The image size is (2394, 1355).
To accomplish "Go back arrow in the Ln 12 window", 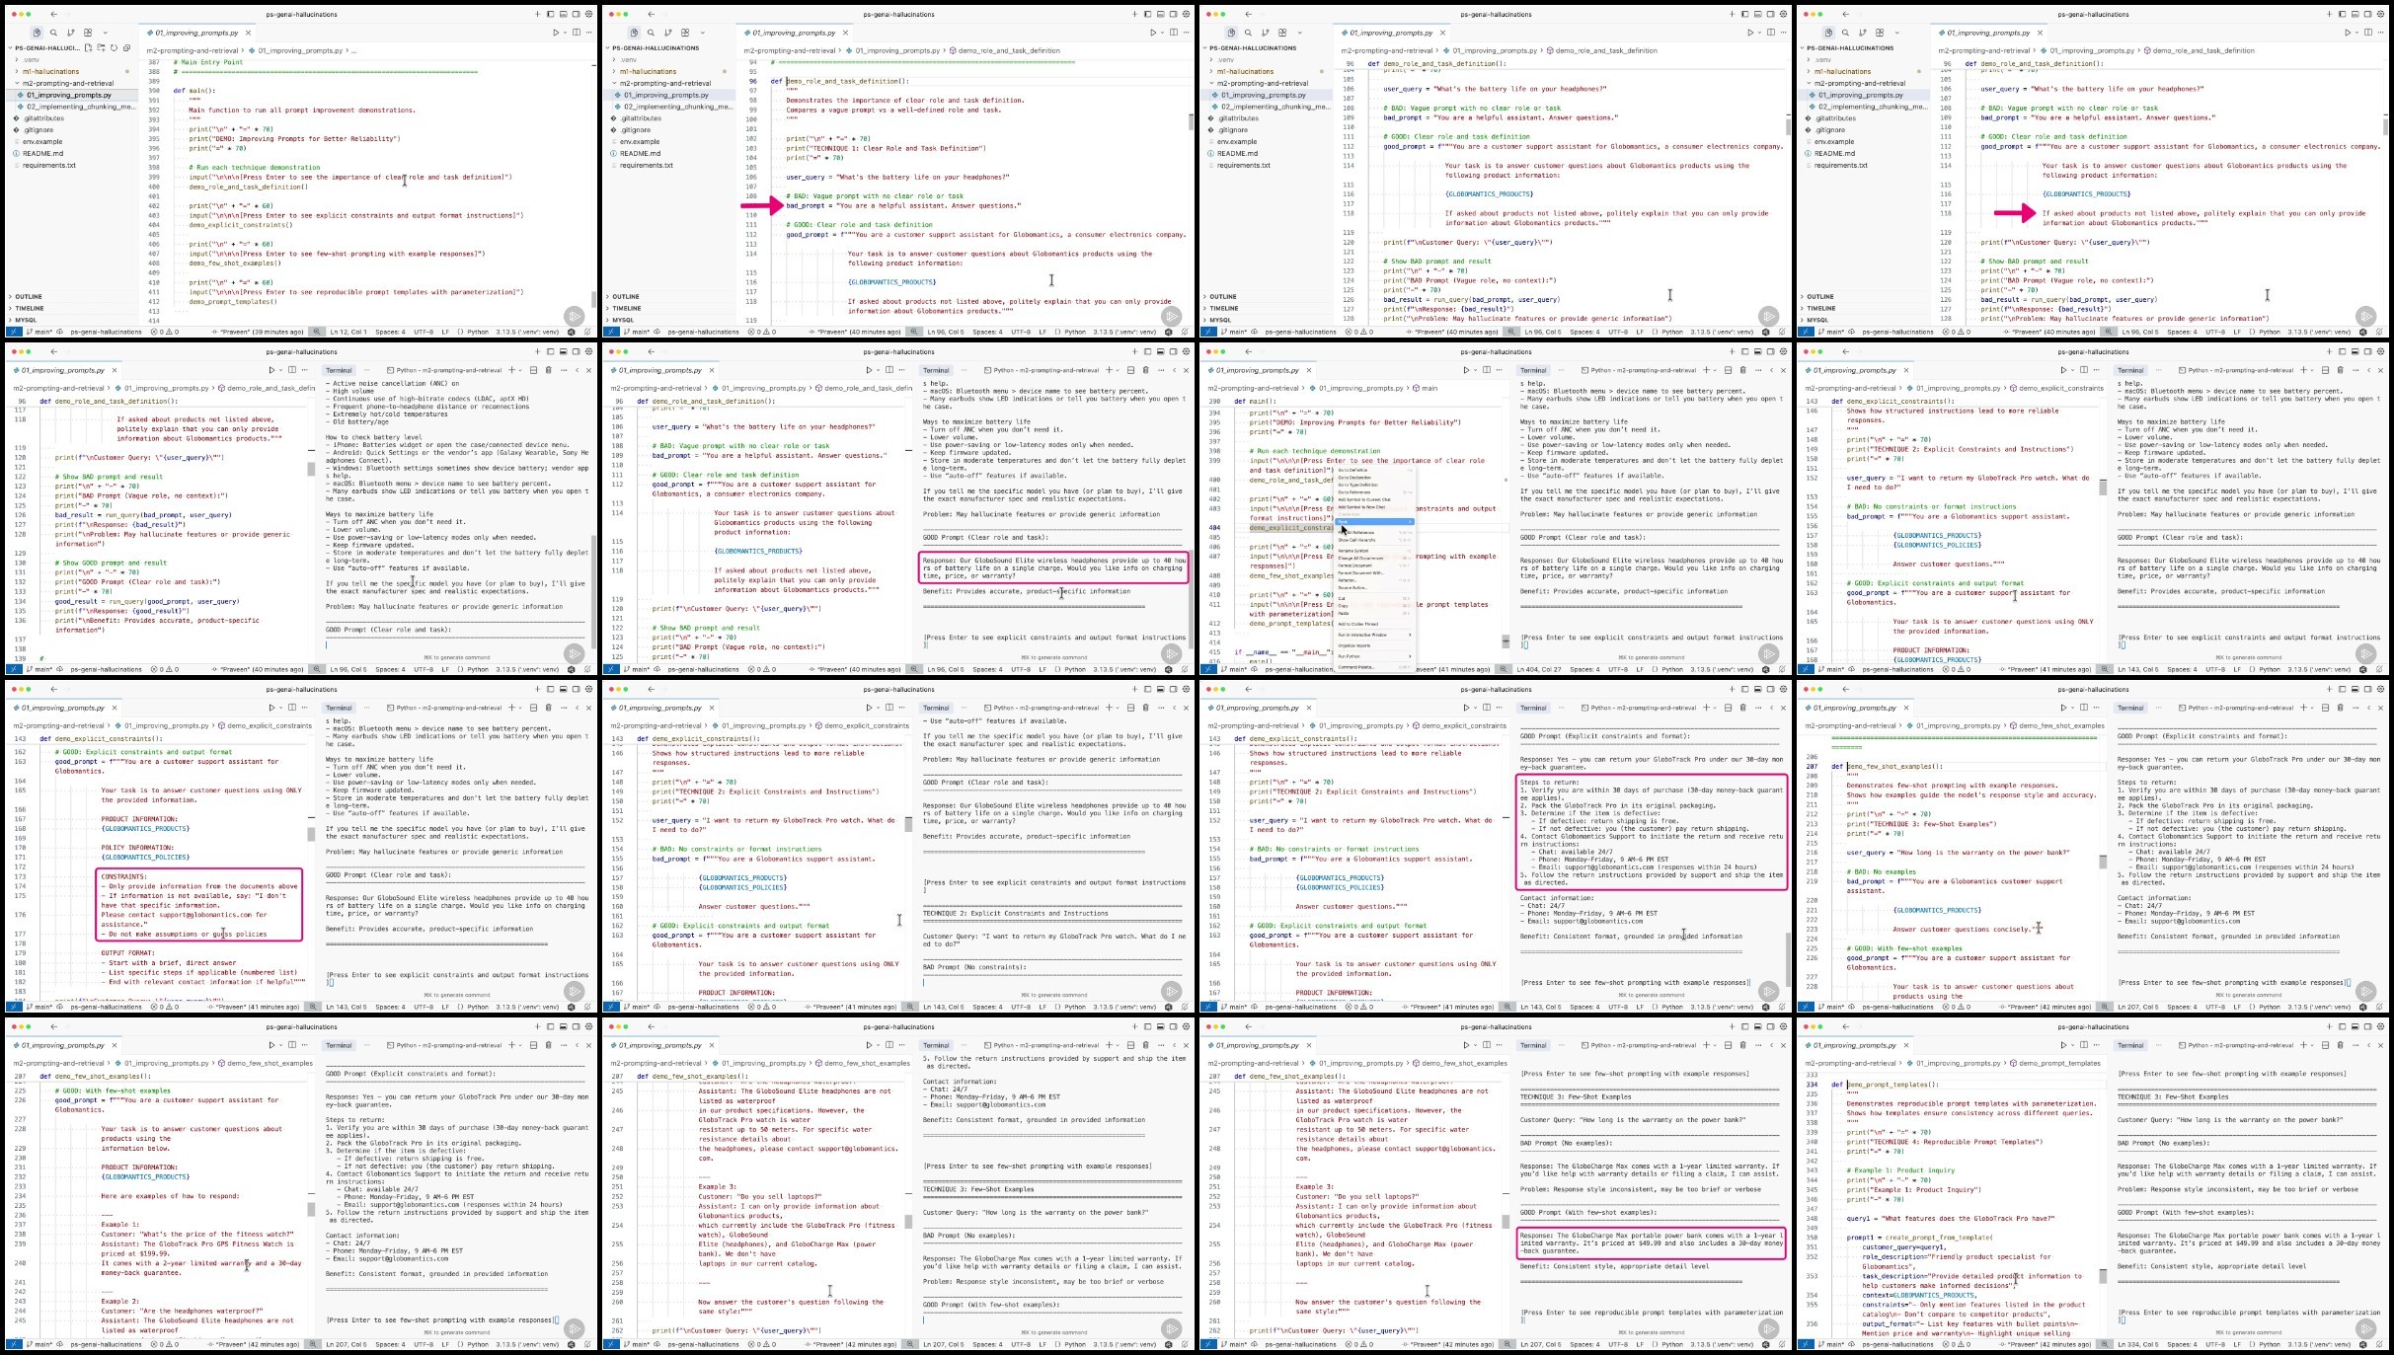I will (53, 14).
